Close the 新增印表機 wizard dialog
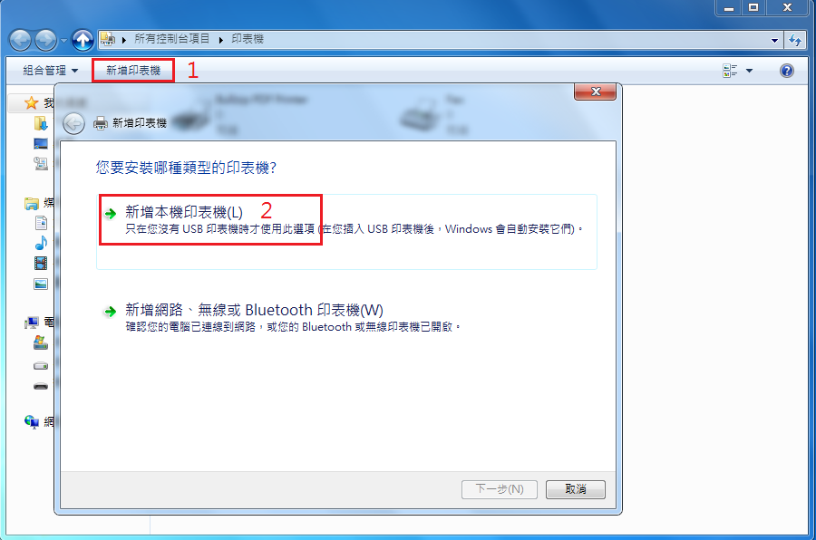This screenshot has width=816, height=540. (596, 92)
